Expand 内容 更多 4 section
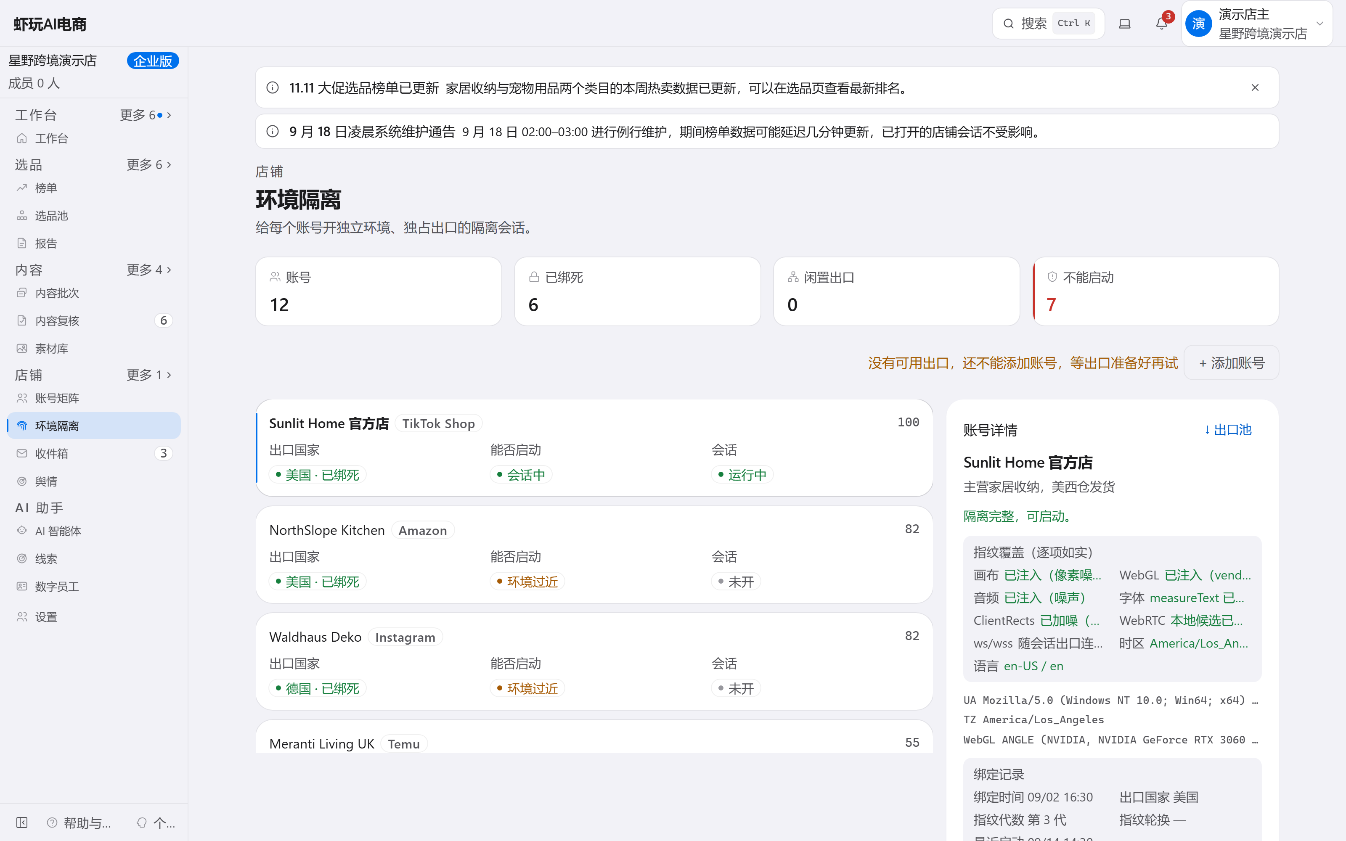 click(x=149, y=270)
